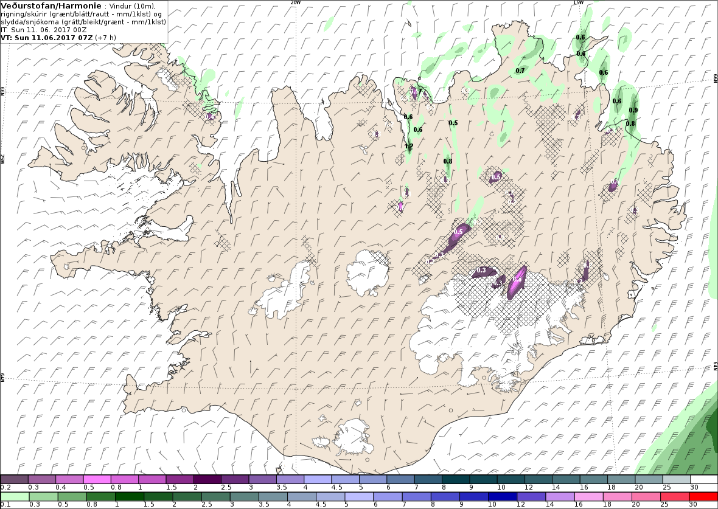Select the lightest green 0.1 swatch, bottom legend
The height and width of the screenshot is (509, 718).
[x=15, y=497]
